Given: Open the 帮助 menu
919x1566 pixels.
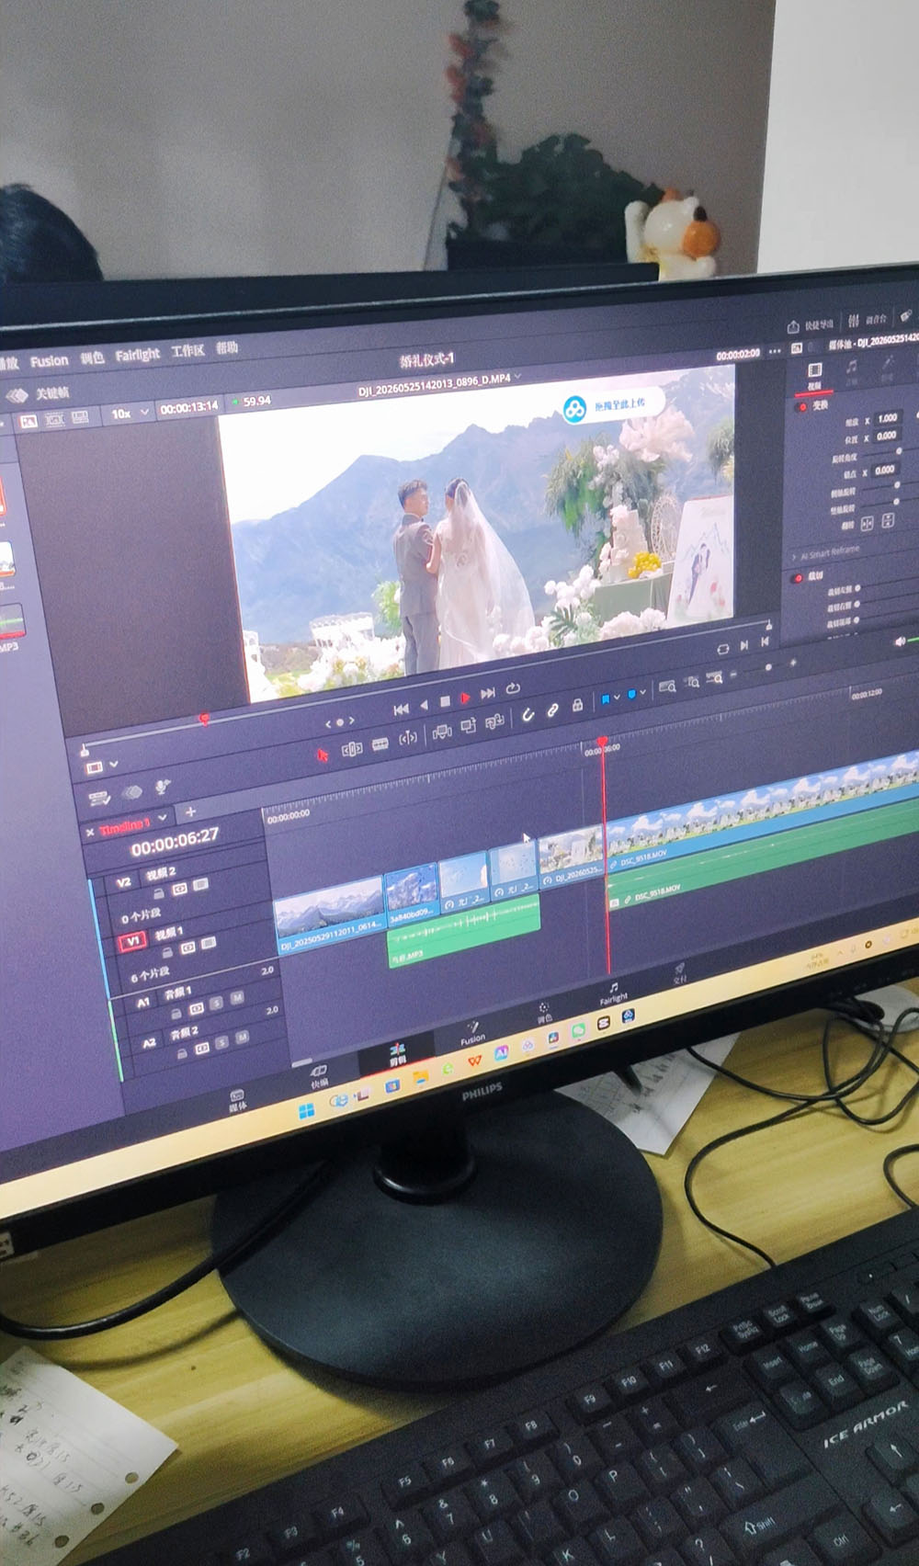Looking at the screenshot, I should (x=227, y=347).
